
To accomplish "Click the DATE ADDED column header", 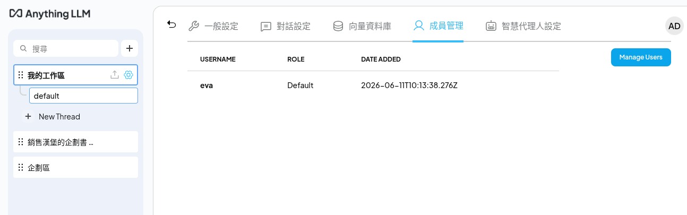I will (x=381, y=59).
